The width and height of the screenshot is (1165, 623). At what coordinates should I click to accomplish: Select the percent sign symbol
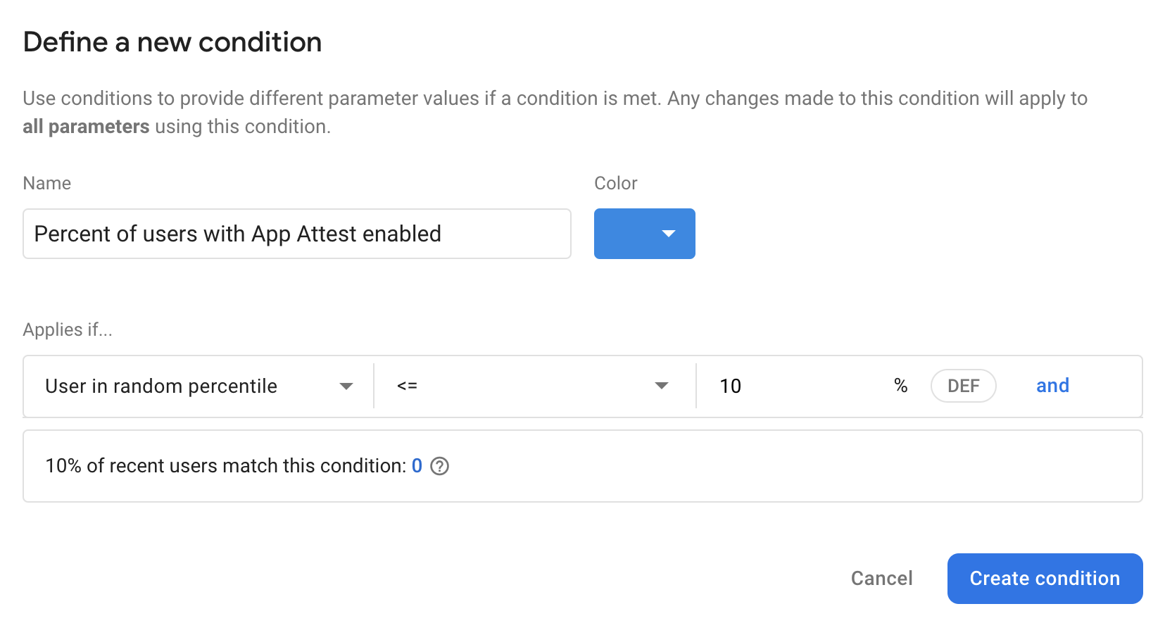(x=900, y=386)
